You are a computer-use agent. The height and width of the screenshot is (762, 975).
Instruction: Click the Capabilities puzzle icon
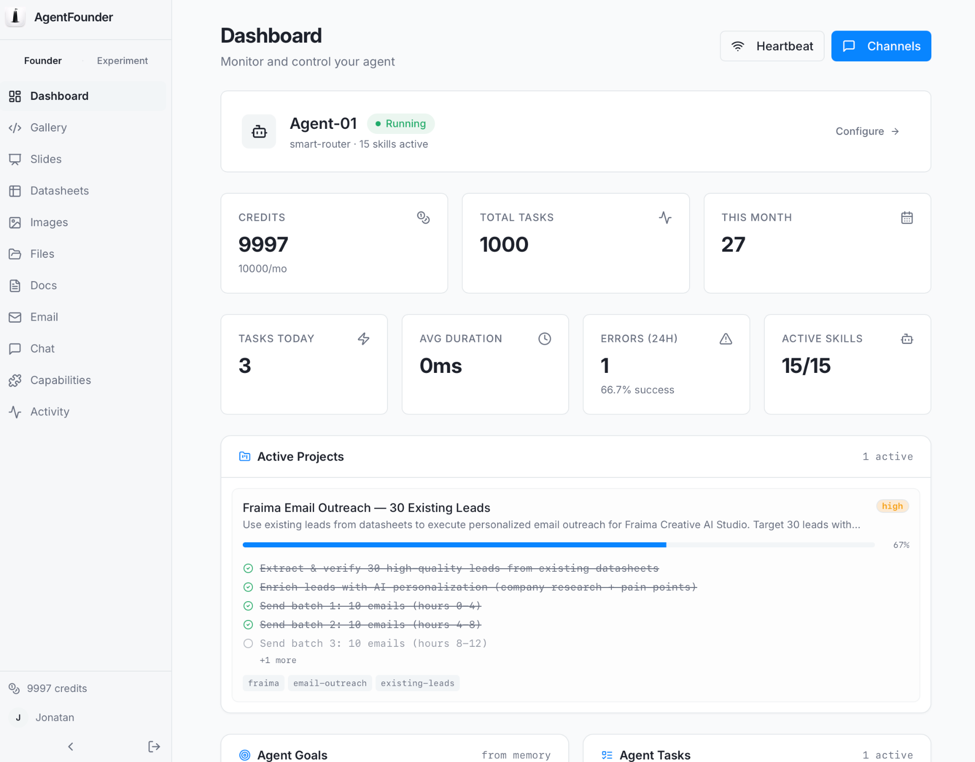(15, 380)
